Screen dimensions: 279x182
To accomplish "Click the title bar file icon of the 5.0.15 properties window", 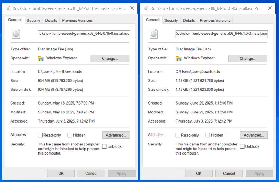I will tap(8, 8).
